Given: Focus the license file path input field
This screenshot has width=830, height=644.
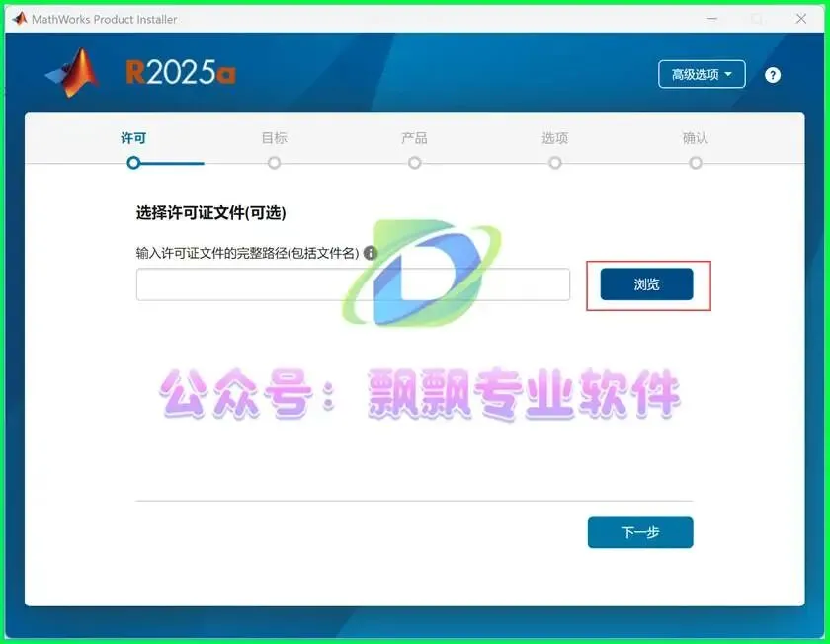Looking at the screenshot, I should (x=353, y=284).
